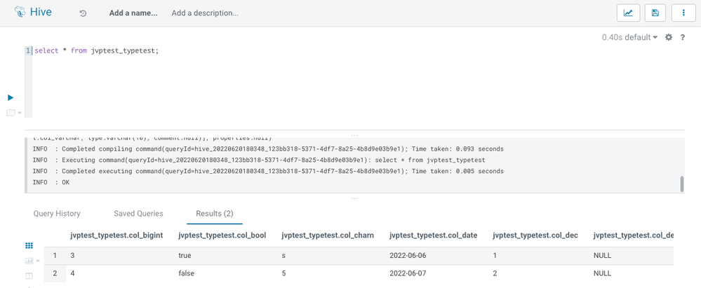Click the 'Completed compiling command' log line
701x288 pixels.
(x=268, y=149)
